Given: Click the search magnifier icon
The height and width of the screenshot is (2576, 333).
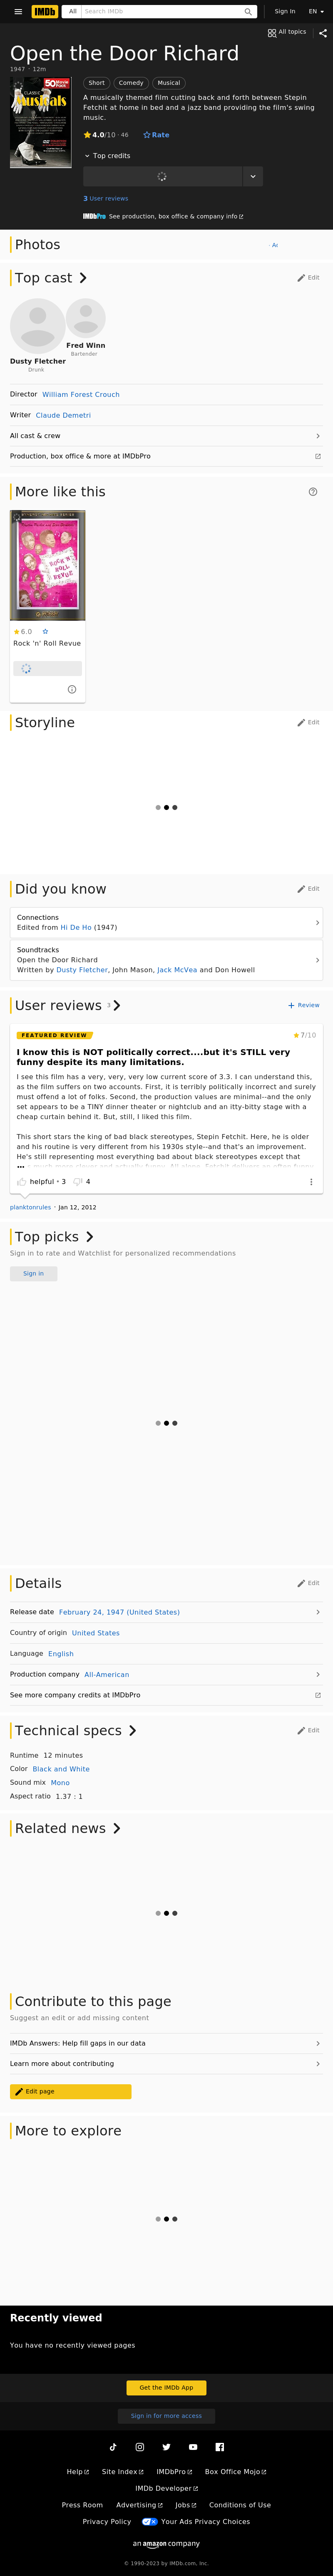Looking at the screenshot, I should pos(248,11).
